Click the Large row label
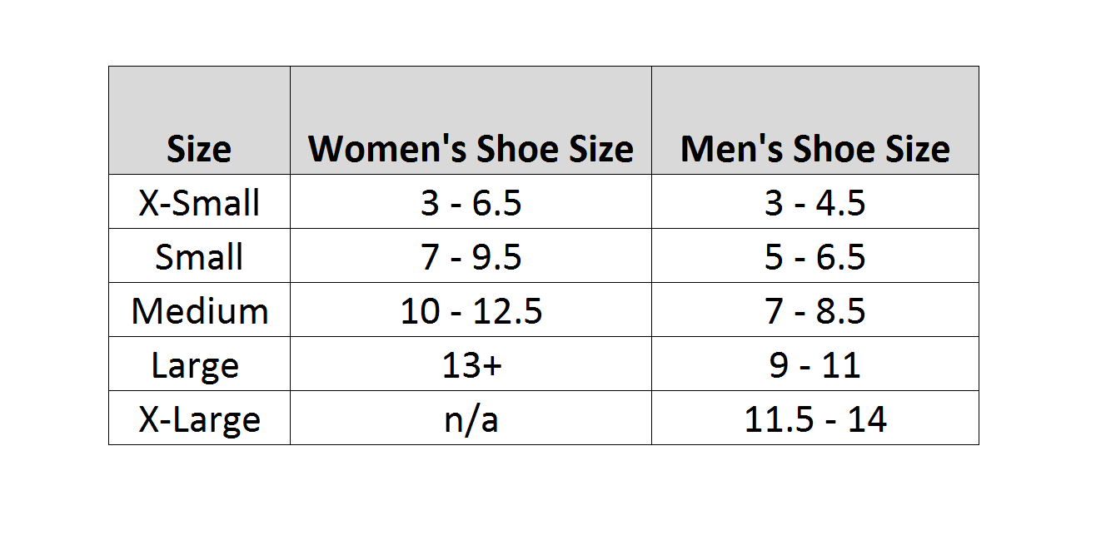This screenshot has width=1096, height=535. 199,364
